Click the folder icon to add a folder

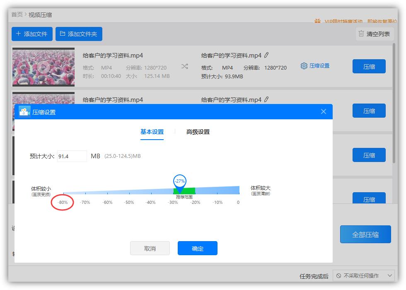click(61, 34)
